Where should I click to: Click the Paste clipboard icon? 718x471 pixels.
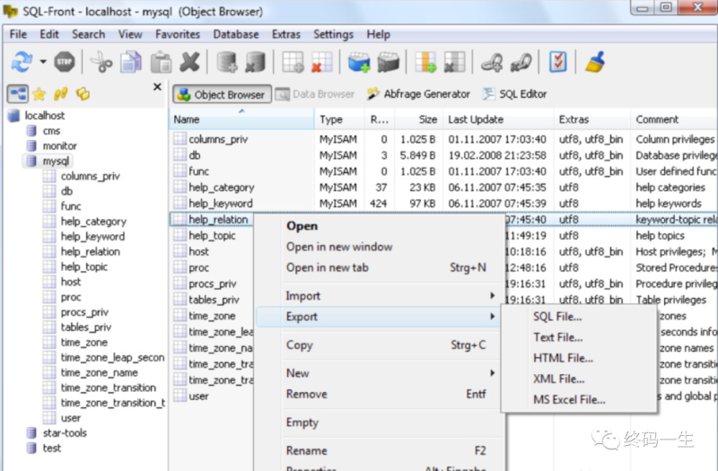(x=161, y=62)
